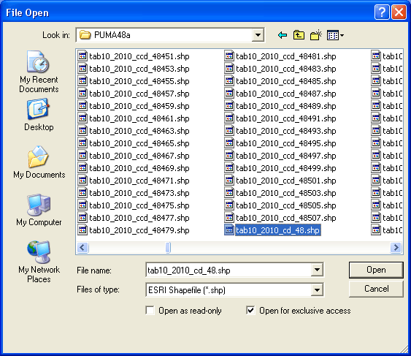Screen dimensions: 411x356
Task: Select file name tab10_2010_ccd_48479.shp
Action: [x=139, y=230]
